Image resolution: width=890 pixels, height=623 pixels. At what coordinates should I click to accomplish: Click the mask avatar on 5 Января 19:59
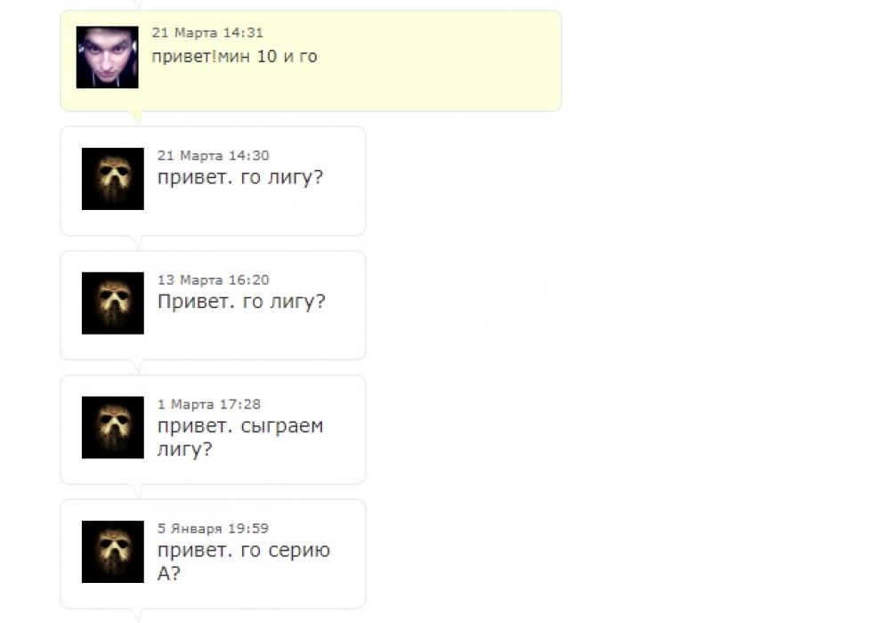(113, 552)
